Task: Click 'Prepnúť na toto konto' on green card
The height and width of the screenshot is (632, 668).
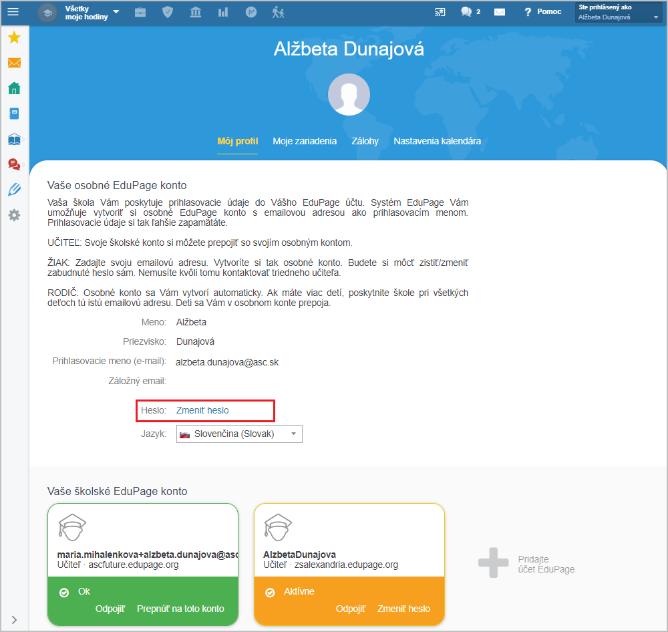Action: (180, 609)
